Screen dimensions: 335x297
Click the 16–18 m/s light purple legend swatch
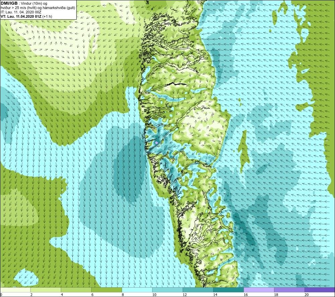(x=259, y=290)
